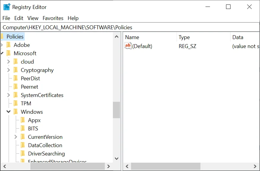Select the TPM key label
The height and width of the screenshot is (171, 260).
point(26,103)
